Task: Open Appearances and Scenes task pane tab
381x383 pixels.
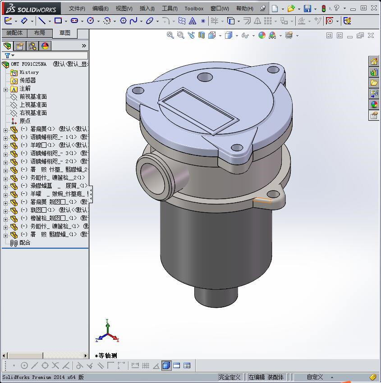Action: tap(374, 104)
